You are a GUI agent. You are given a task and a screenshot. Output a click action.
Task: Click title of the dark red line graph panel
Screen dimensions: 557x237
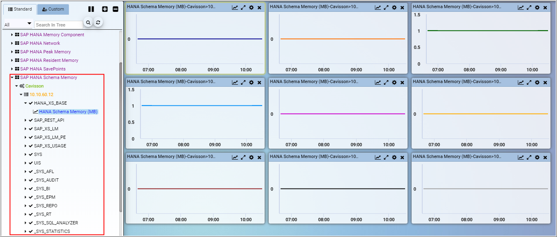(x=171, y=156)
